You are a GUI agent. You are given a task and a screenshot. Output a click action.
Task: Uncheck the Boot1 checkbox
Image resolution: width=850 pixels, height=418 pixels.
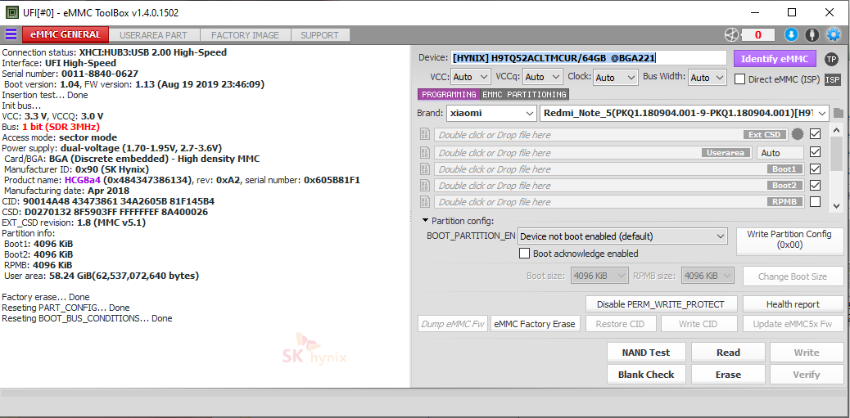(815, 169)
